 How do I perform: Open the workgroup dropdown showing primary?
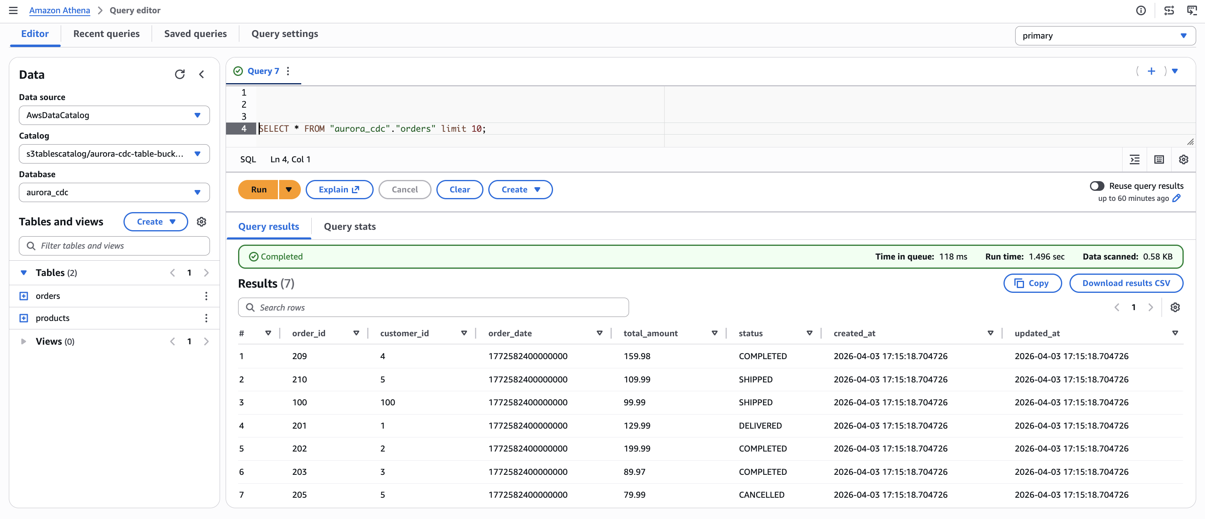point(1105,35)
